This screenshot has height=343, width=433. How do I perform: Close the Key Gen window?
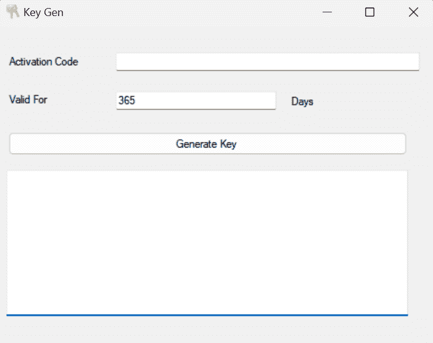pyautogui.click(x=413, y=12)
